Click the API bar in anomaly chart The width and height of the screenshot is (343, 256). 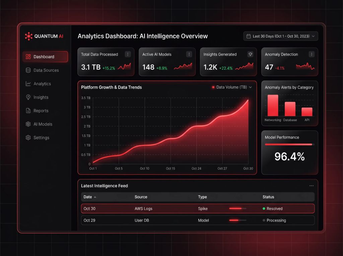pyautogui.click(x=307, y=112)
